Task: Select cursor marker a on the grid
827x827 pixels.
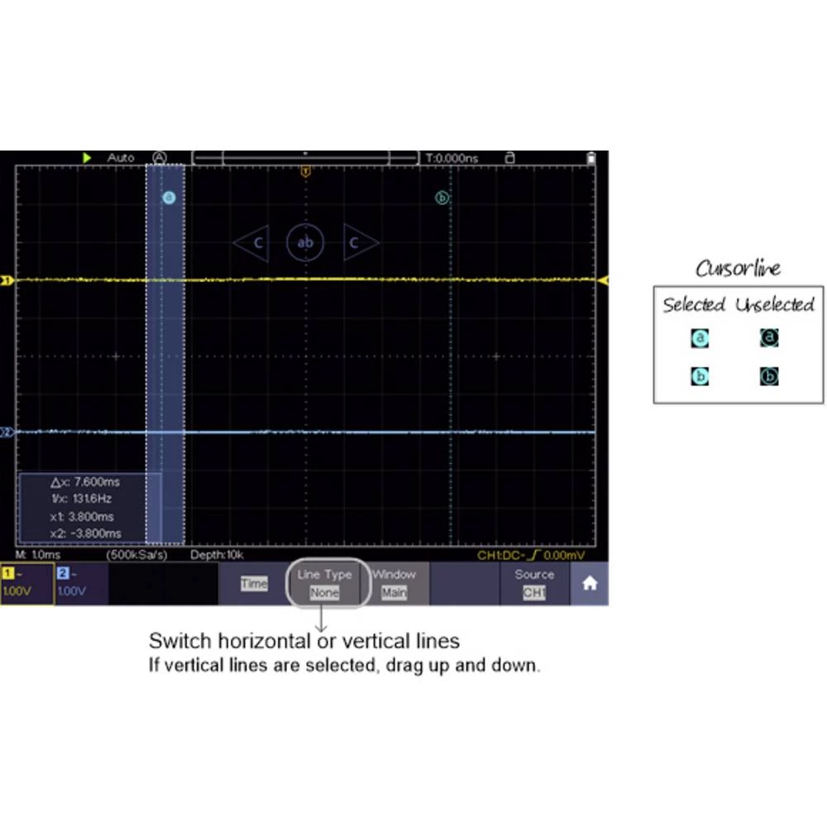Action: 169,198
